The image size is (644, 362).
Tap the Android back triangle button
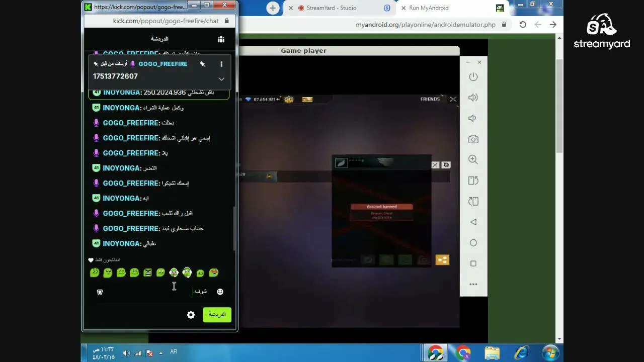(473, 222)
